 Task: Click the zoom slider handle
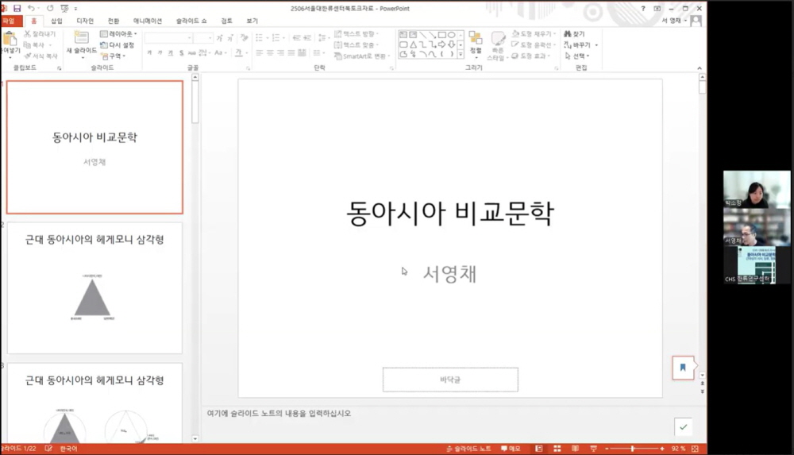tap(633, 449)
